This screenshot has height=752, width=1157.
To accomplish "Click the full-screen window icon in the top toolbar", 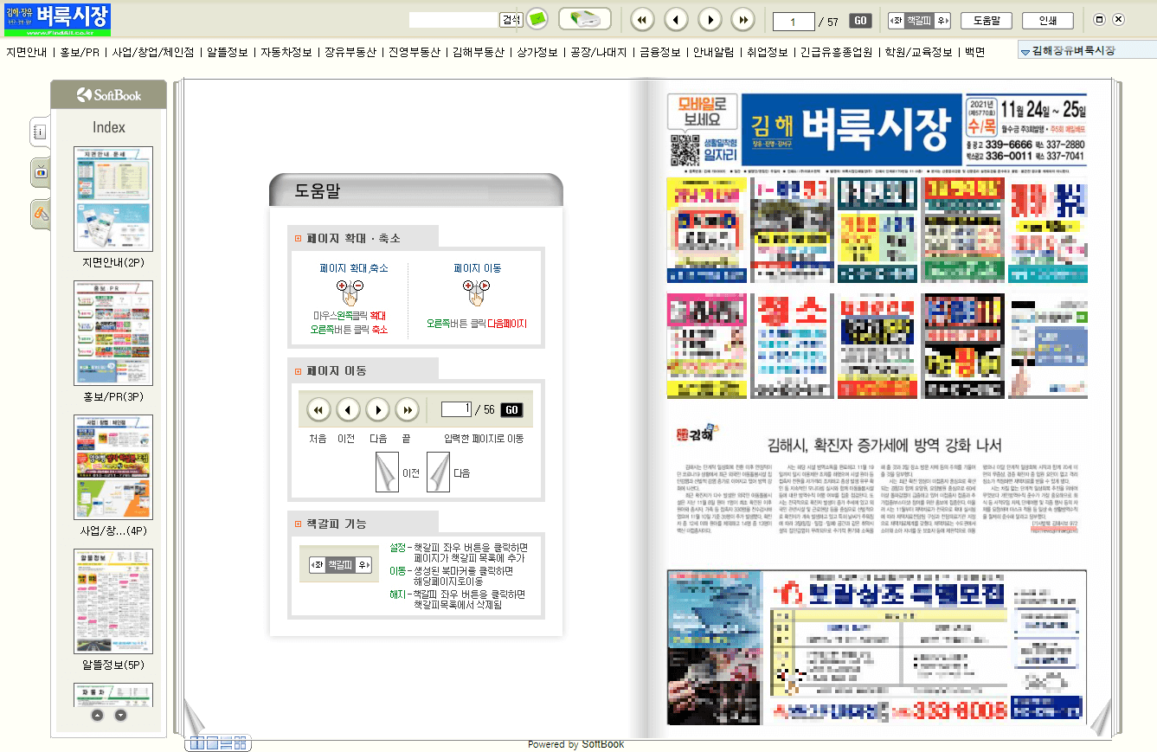I will [x=1100, y=20].
